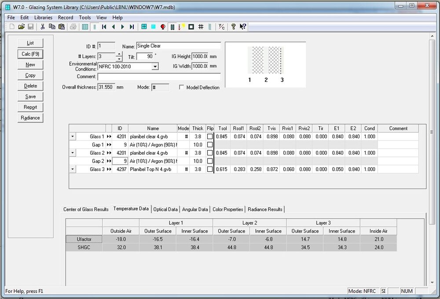
Task: Click the scissors Cut icon
Action: pos(43,27)
